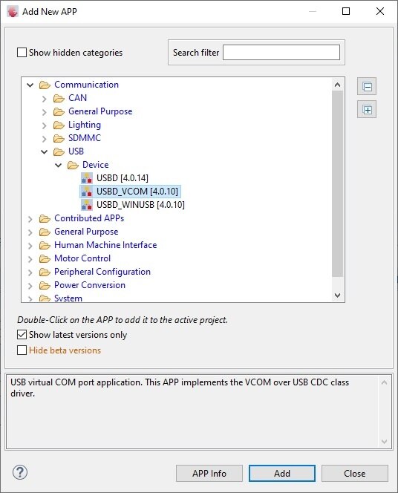Click the Motor Control folder icon
The image size is (398, 493).
point(45,259)
